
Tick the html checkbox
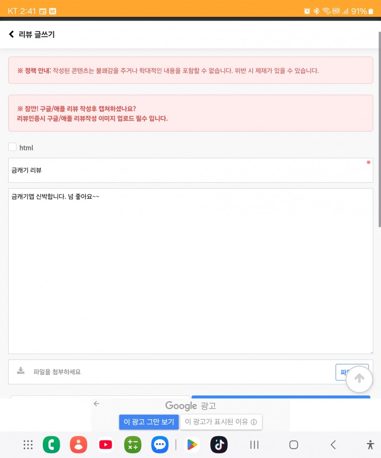[12, 147]
